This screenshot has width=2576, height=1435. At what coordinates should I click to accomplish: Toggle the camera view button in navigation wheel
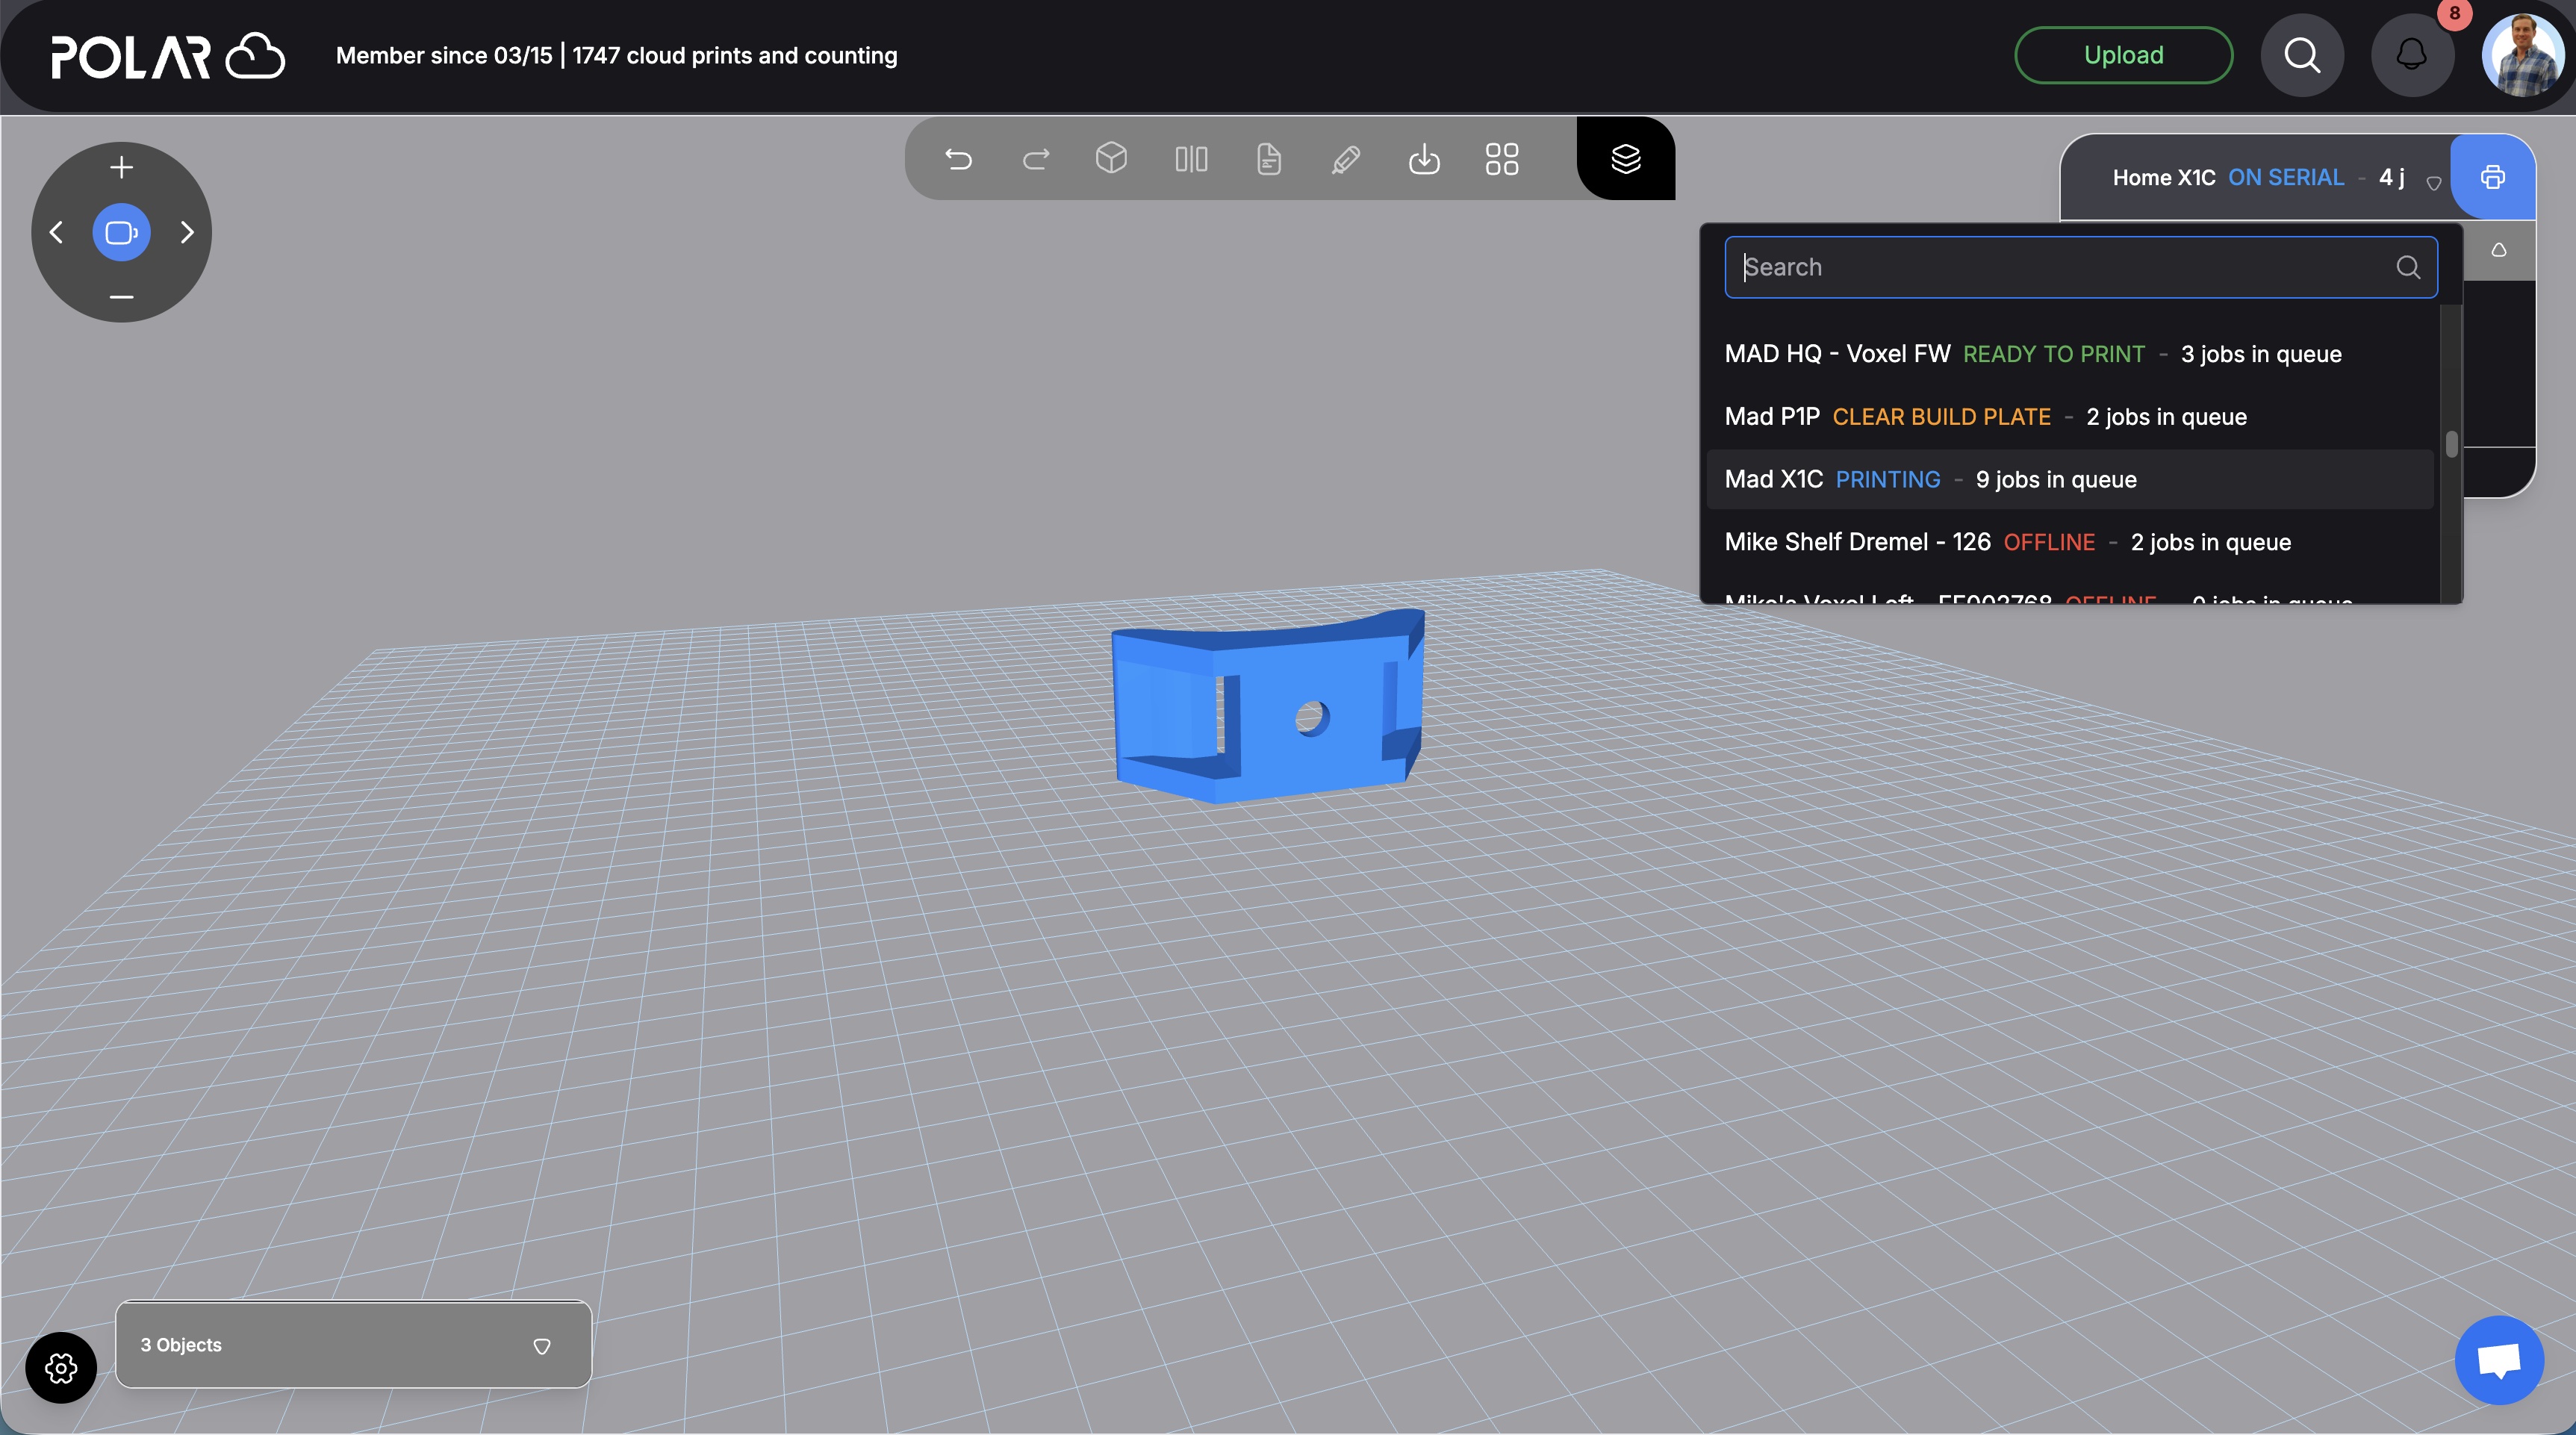coord(121,231)
